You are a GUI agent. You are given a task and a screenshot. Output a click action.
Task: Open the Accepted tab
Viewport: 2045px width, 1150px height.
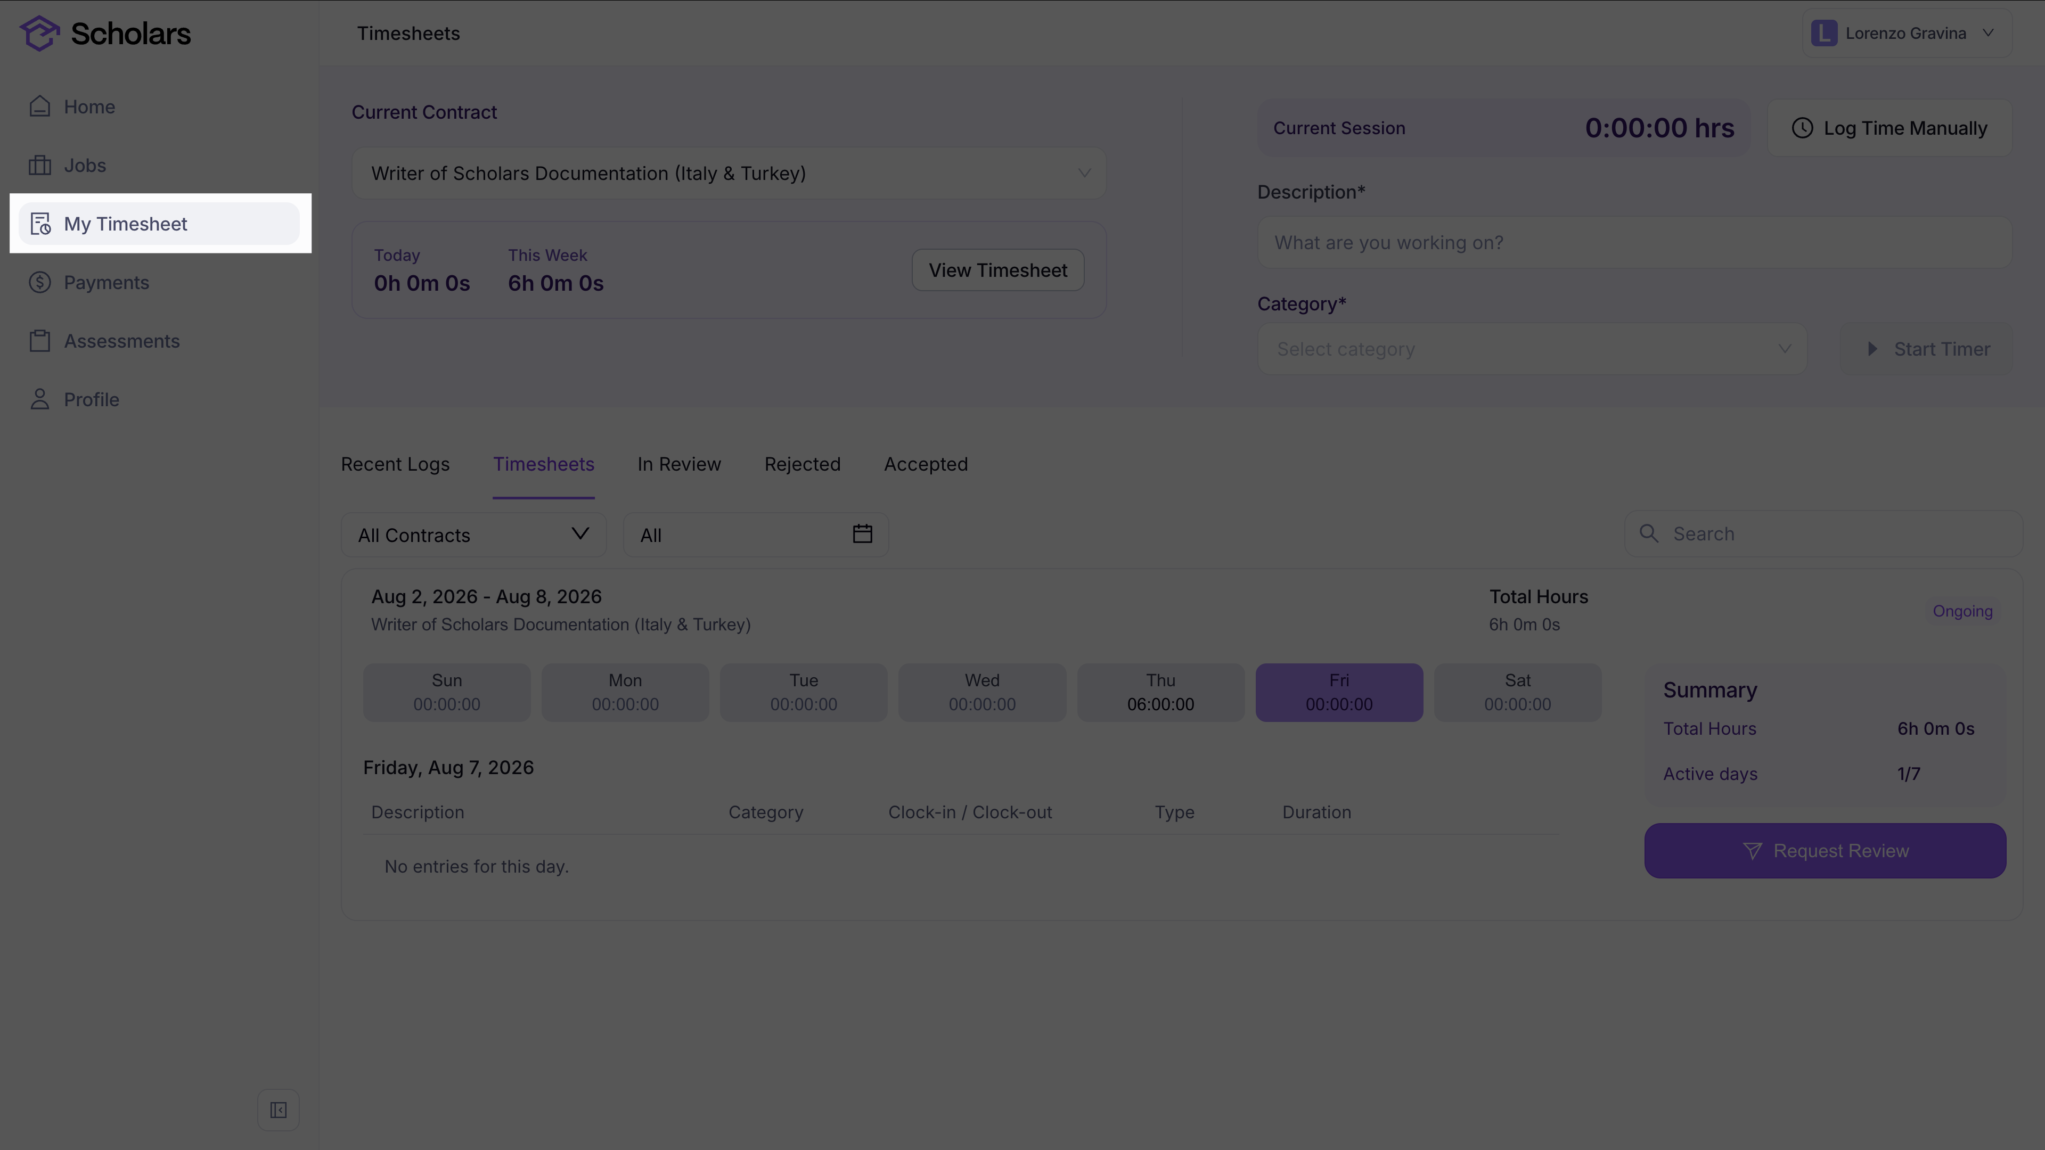tap(926, 464)
